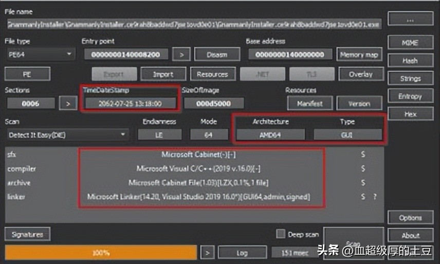The width and height of the screenshot is (440, 264).
Task: Open the About dialog button
Action: 410,235
